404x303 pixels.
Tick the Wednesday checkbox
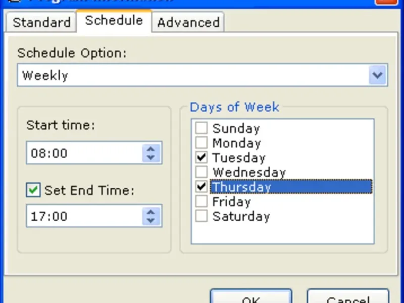201,172
